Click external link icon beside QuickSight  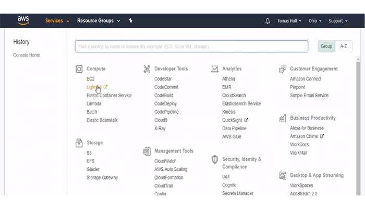tap(246, 120)
